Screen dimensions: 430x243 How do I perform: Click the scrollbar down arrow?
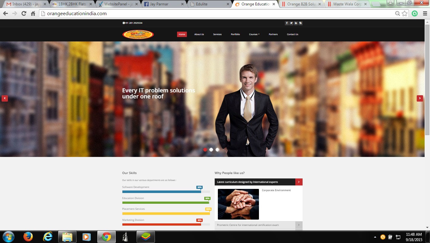tap(427, 227)
